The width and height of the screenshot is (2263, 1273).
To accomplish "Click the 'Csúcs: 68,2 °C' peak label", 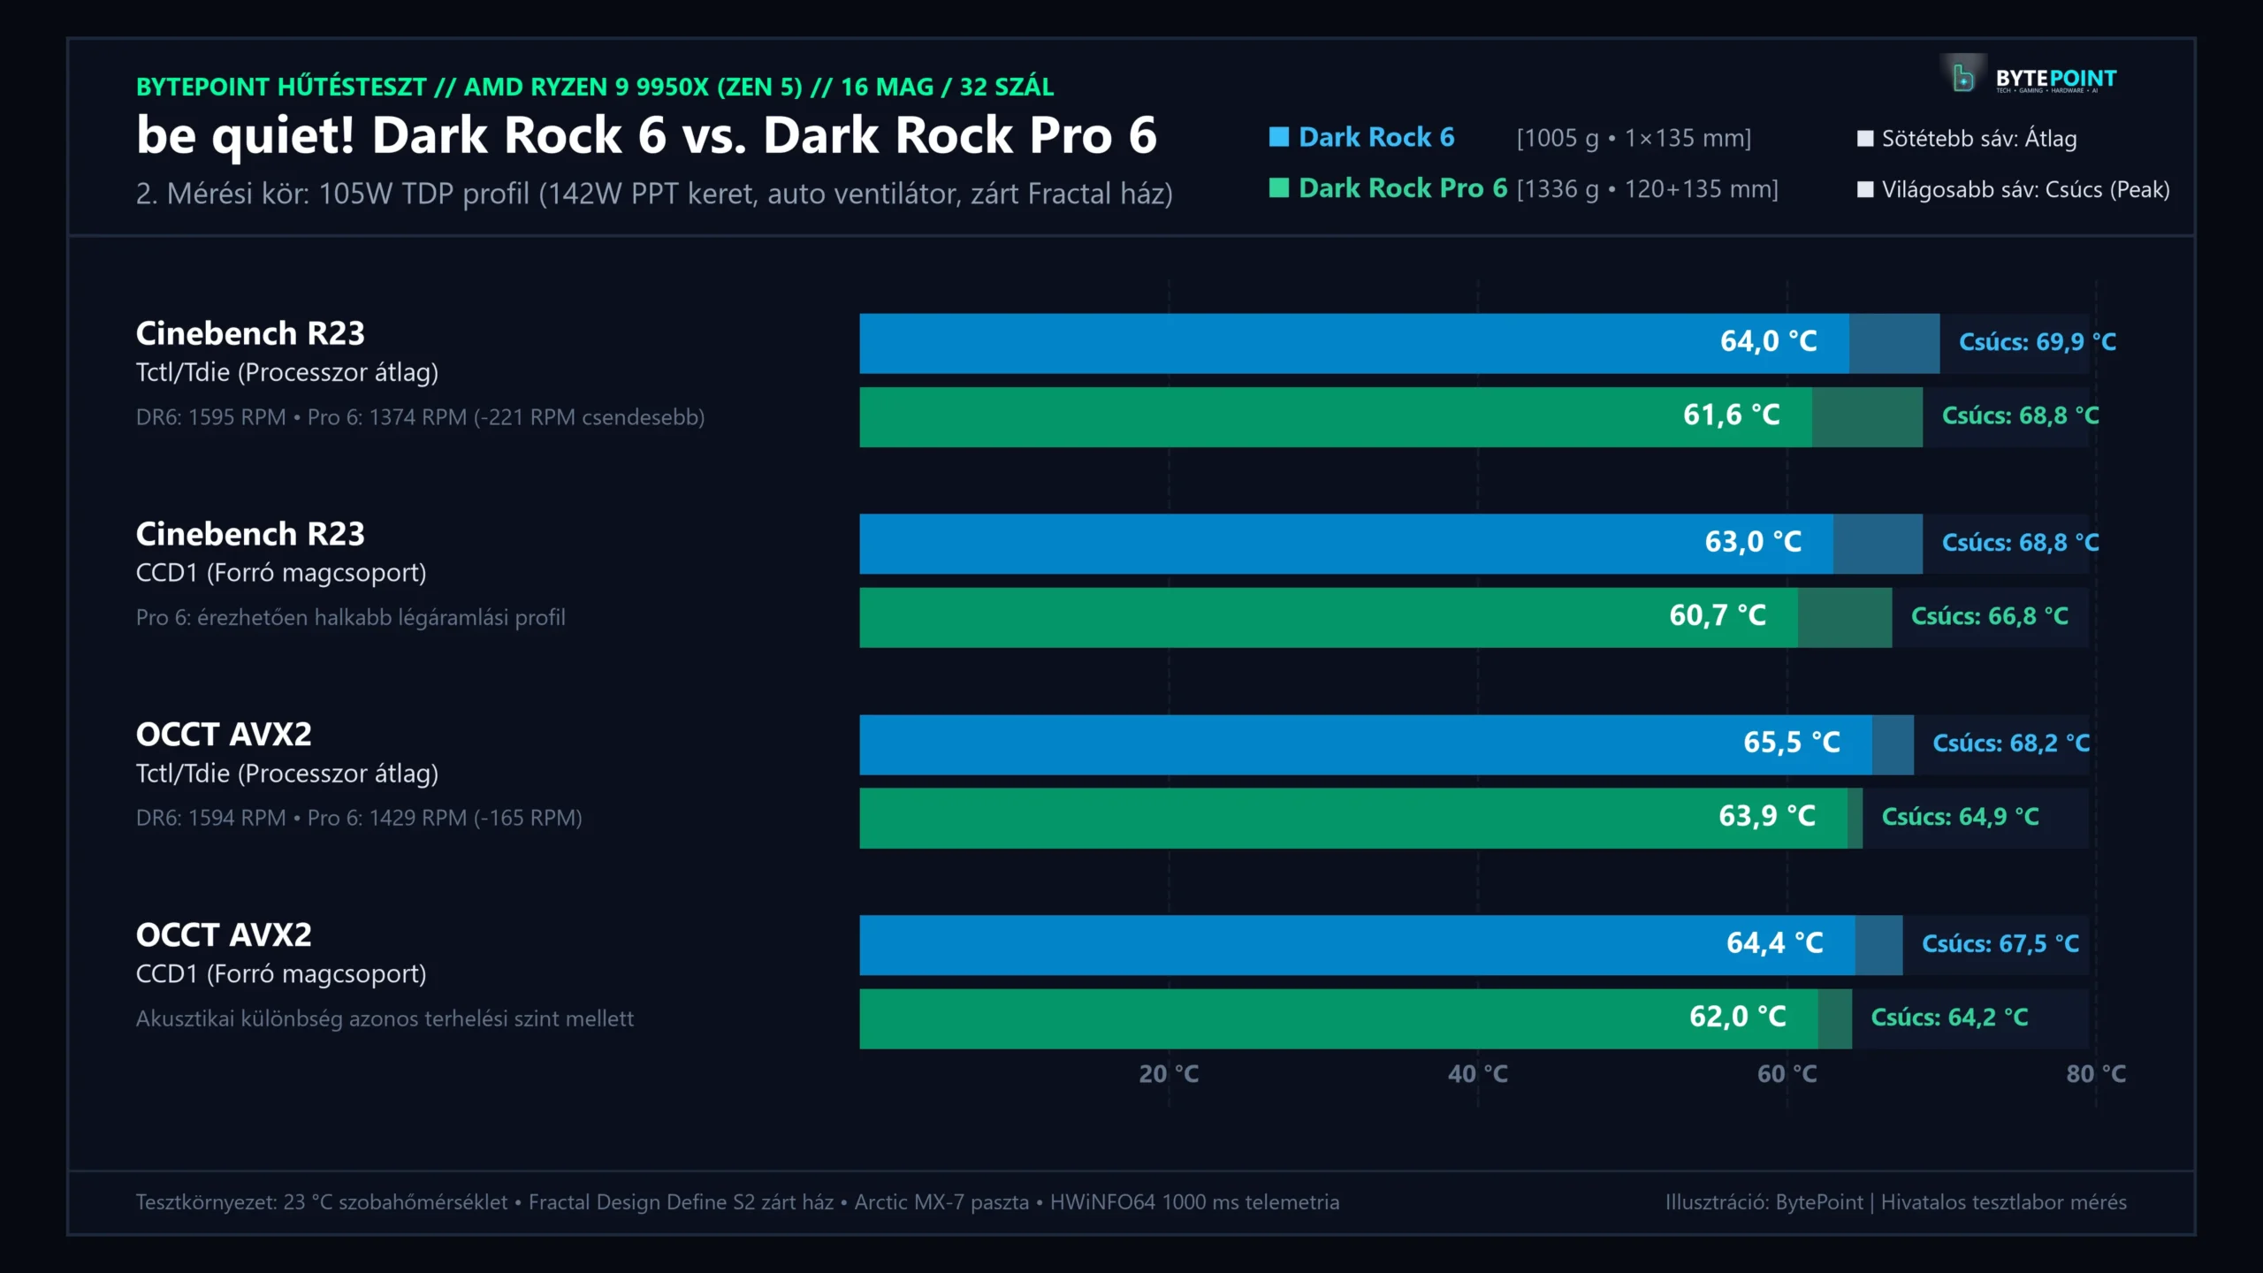I will (2011, 743).
